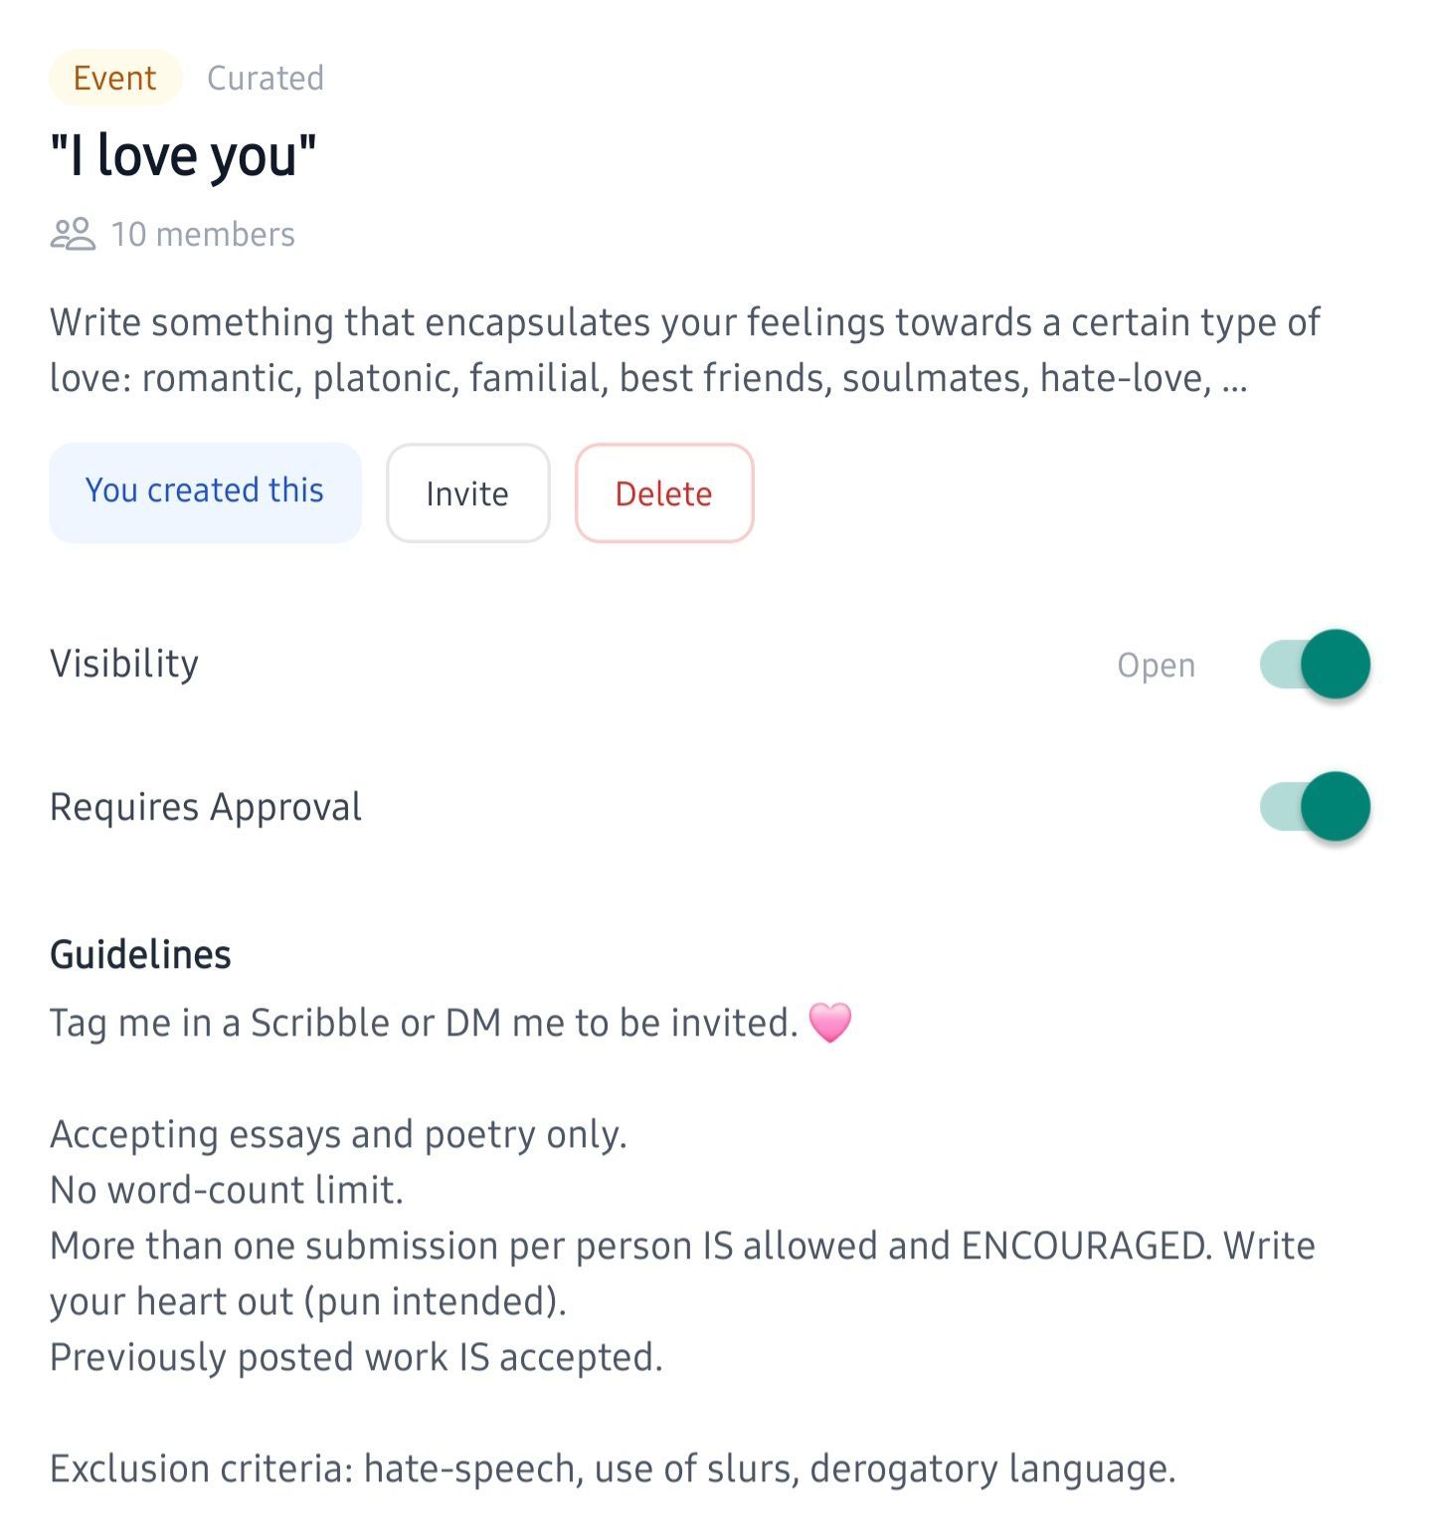Viewport: 1432px width, 1535px height.
Task: Click the "I love you" event title
Action: (183, 156)
